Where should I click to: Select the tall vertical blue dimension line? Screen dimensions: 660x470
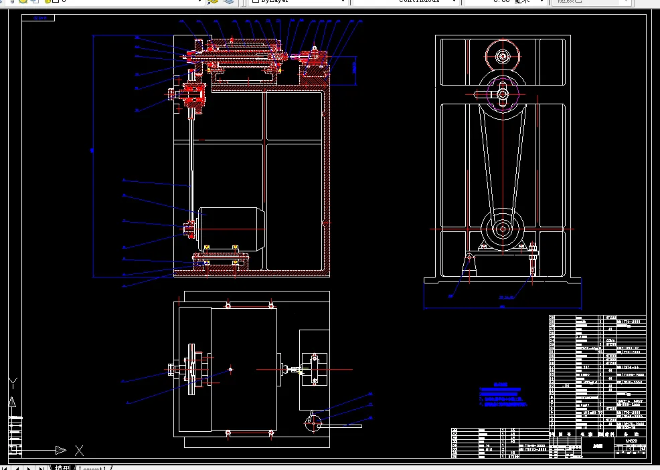click(x=92, y=156)
